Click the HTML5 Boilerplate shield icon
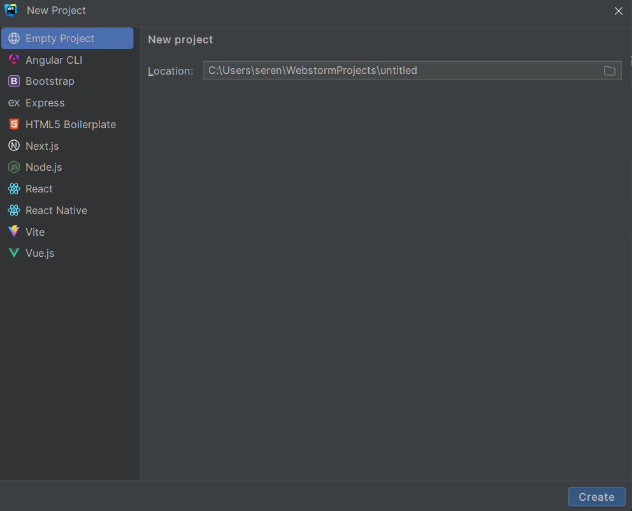 click(14, 124)
